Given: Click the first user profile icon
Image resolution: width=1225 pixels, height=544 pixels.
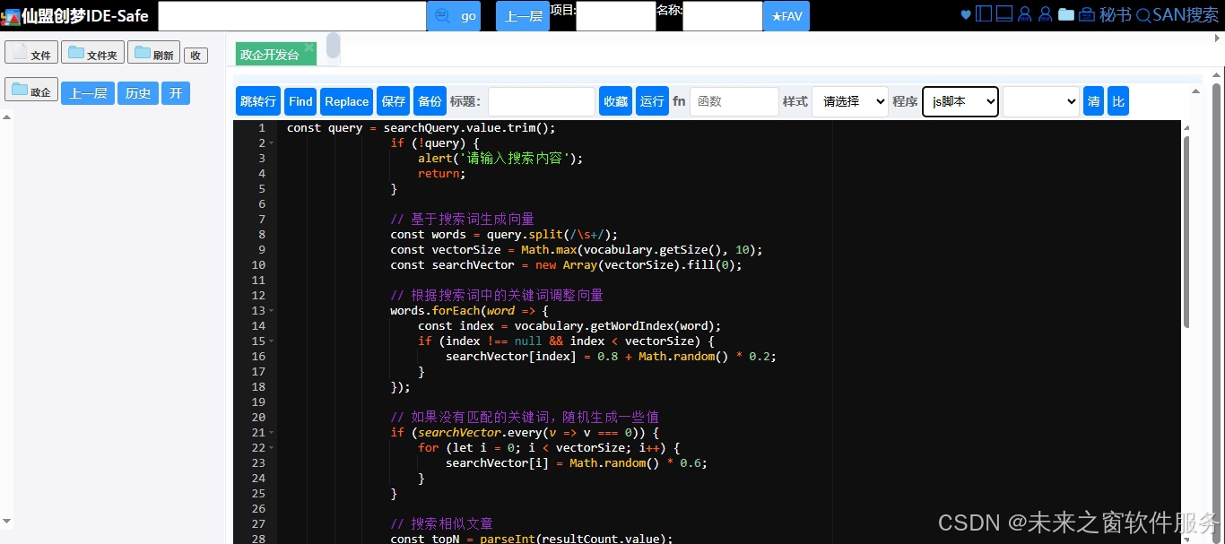Looking at the screenshot, I should click(x=1025, y=14).
